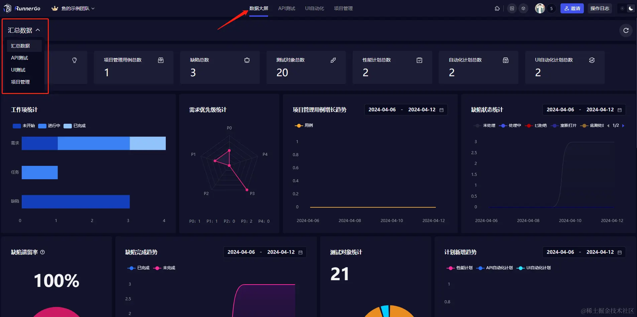Screen dimensions: 637x317
Task: Switch to the 项目管理 top navigation tab
Action: (343, 8)
